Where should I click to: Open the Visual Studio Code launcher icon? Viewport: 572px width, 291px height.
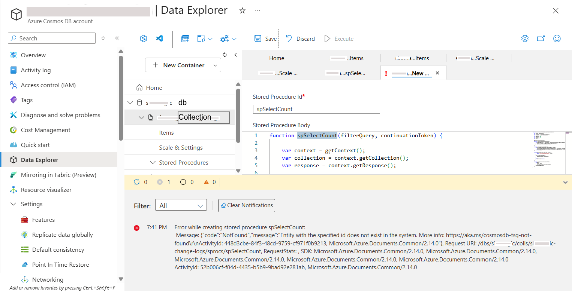pyautogui.click(x=159, y=38)
